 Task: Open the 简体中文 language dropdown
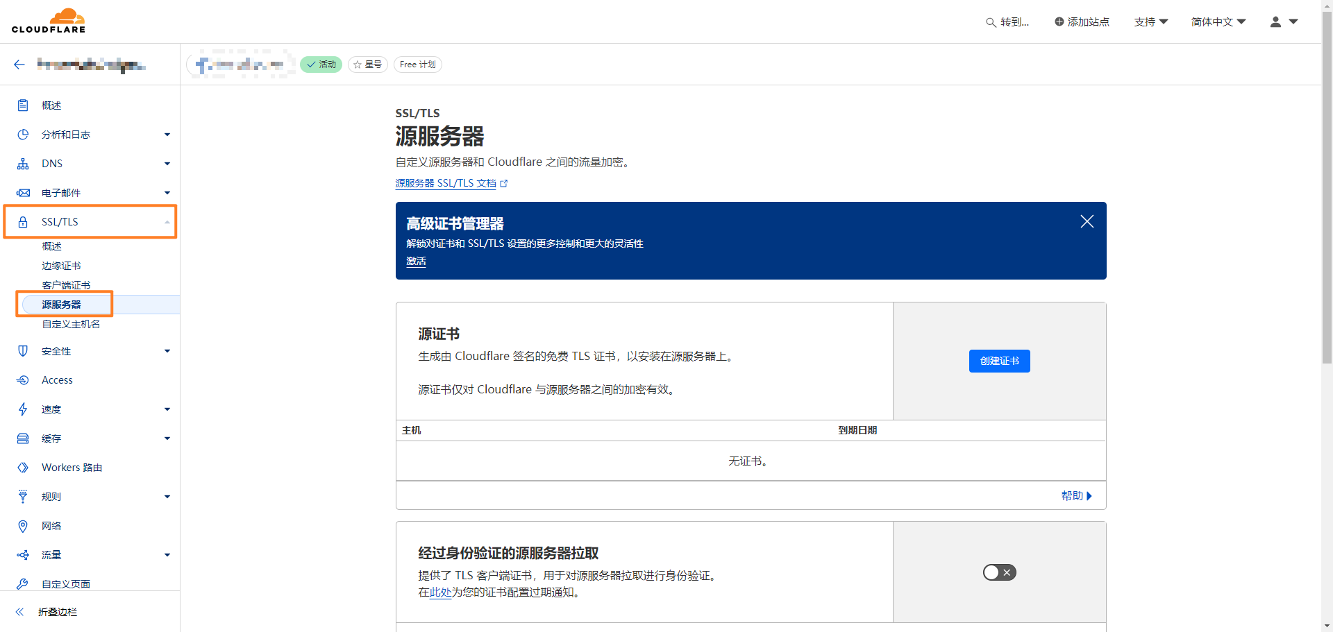(x=1218, y=22)
